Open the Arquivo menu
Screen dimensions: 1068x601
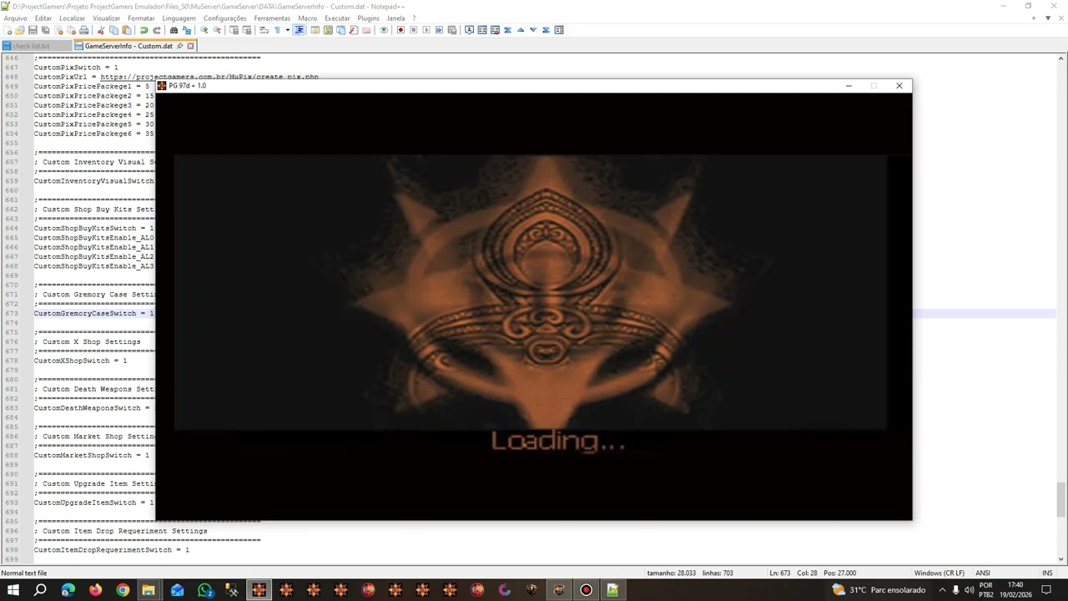16,18
